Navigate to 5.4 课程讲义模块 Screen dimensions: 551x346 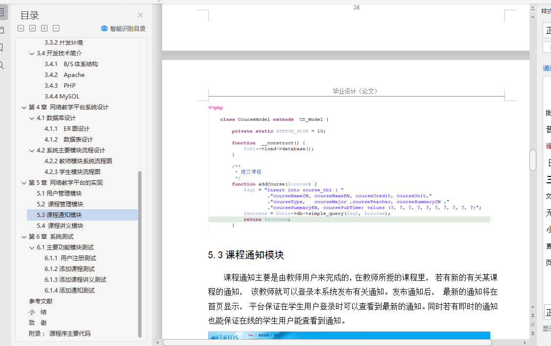60,226
